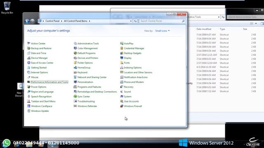The image size is (264, 148).
Task: Open RemoteApp and Desktop Connections link
Action: 97,92
